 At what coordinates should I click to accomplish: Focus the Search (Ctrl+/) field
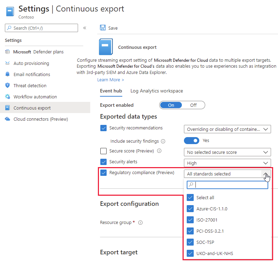point(41,28)
